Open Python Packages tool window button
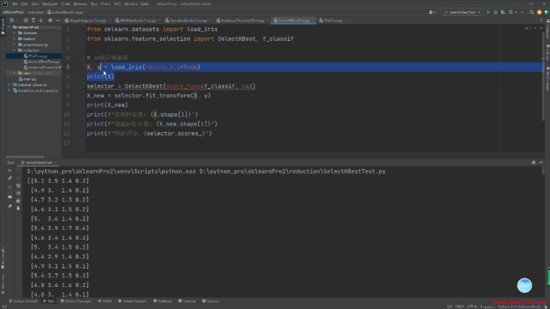The image size is (550, 309). 76,301
